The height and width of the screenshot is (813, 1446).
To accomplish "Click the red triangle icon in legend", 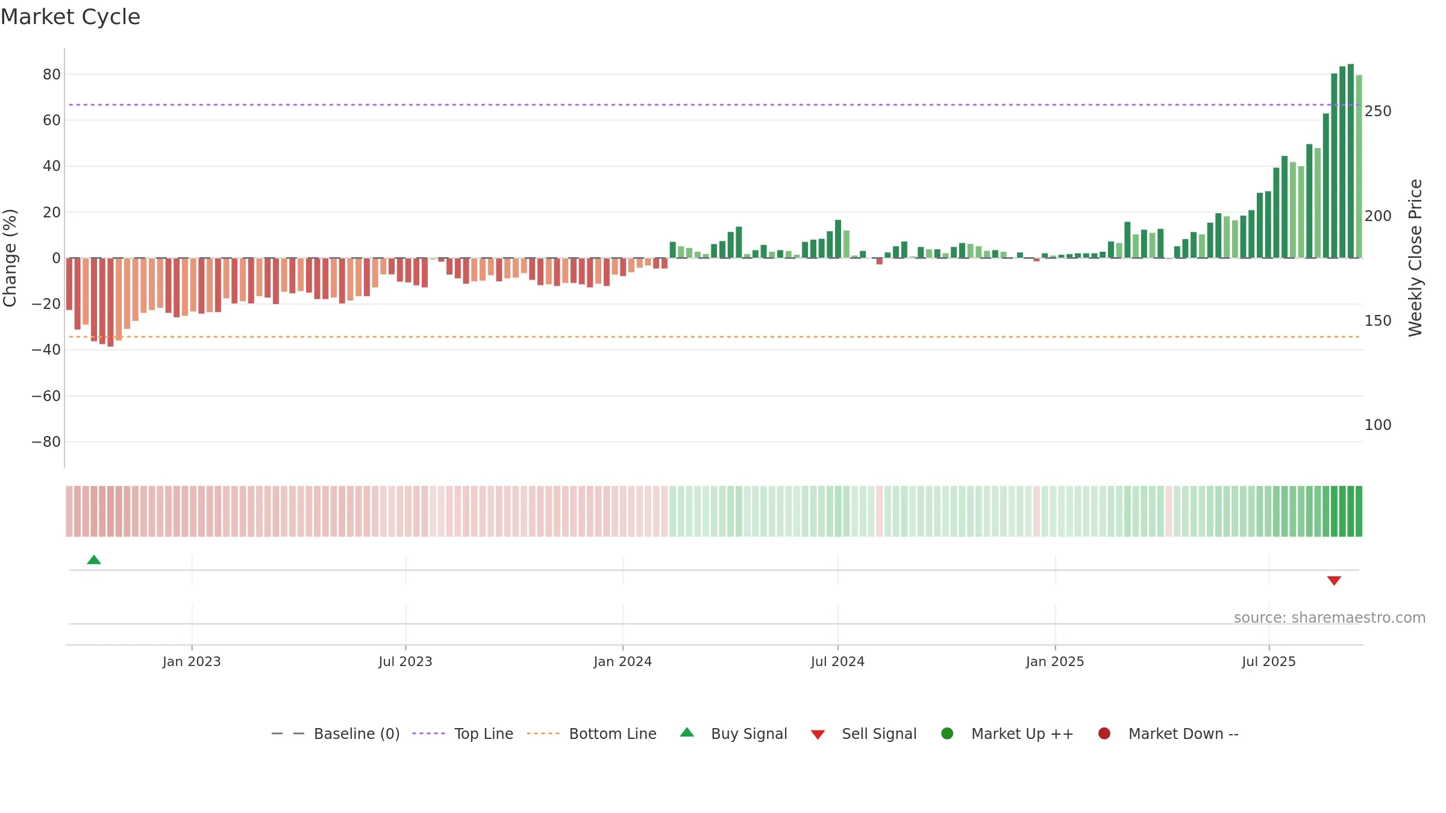I will (818, 735).
